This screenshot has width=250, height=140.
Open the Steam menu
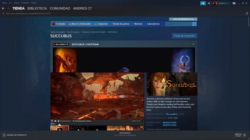point(4,3)
